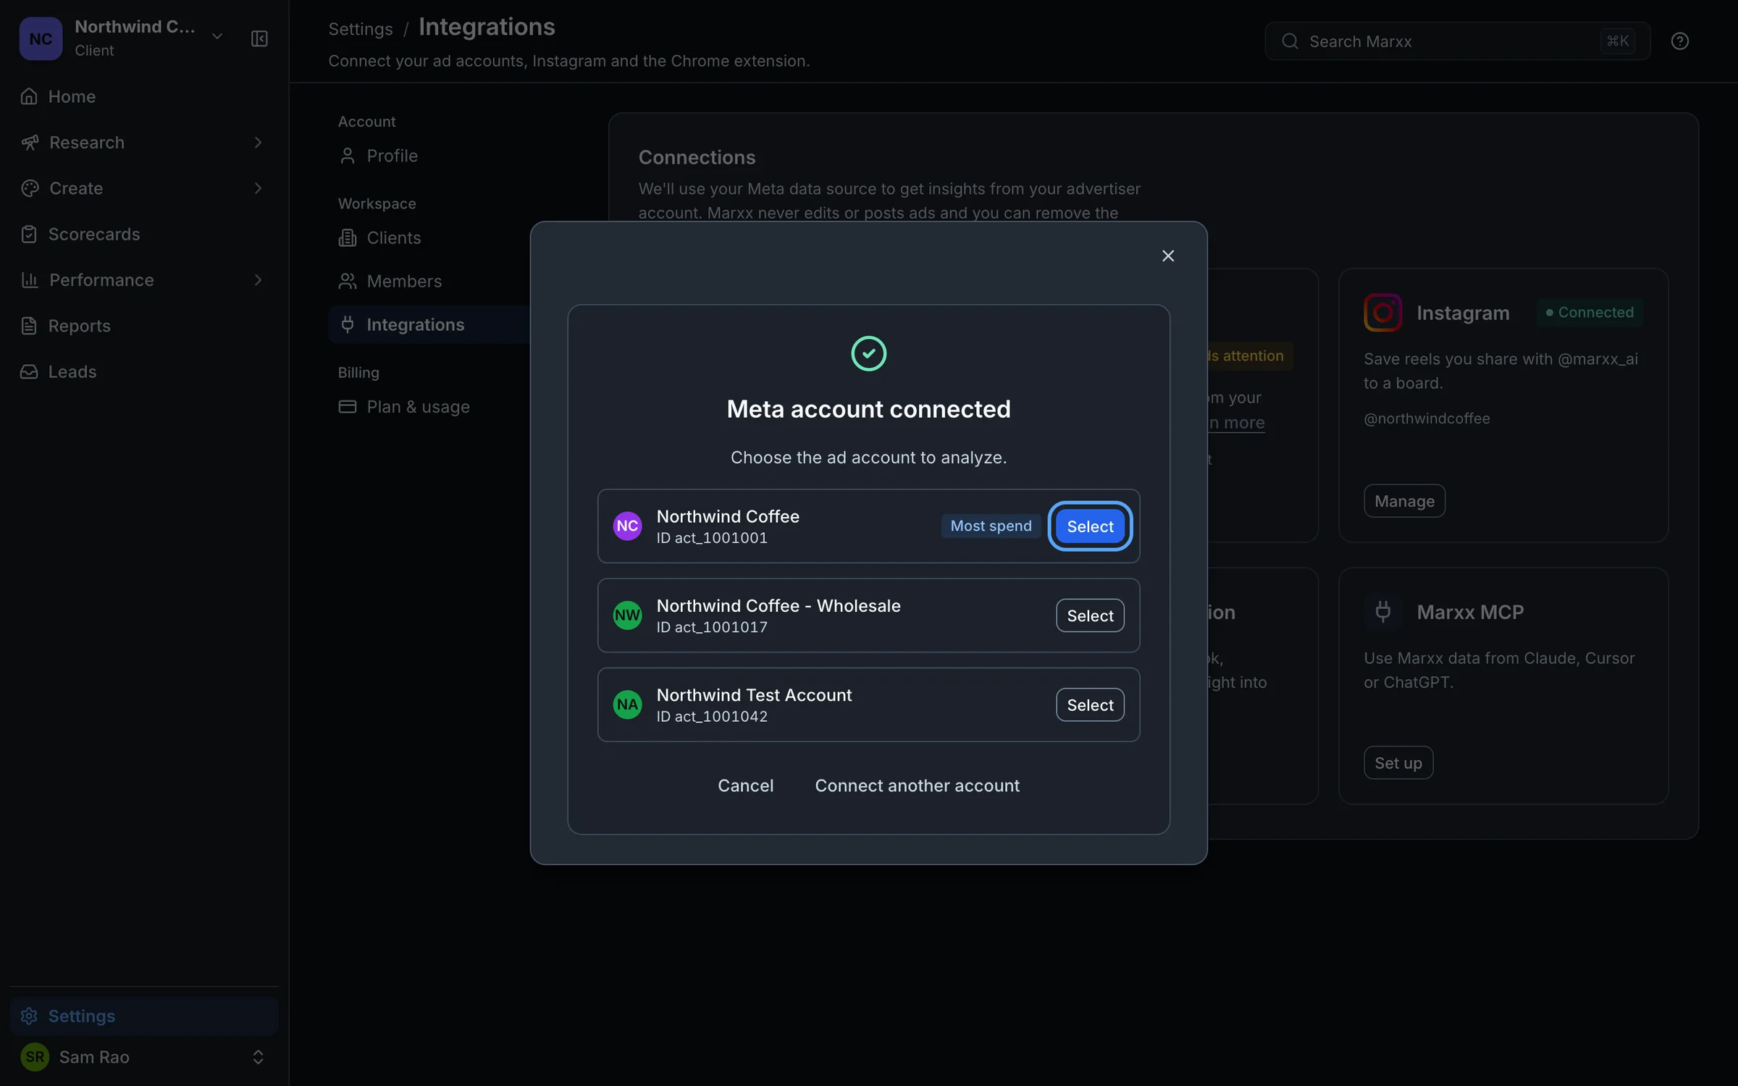The height and width of the screenshot is (1086, 1738).
Task: Click the Research telescope icon
Action: point(30,143)
